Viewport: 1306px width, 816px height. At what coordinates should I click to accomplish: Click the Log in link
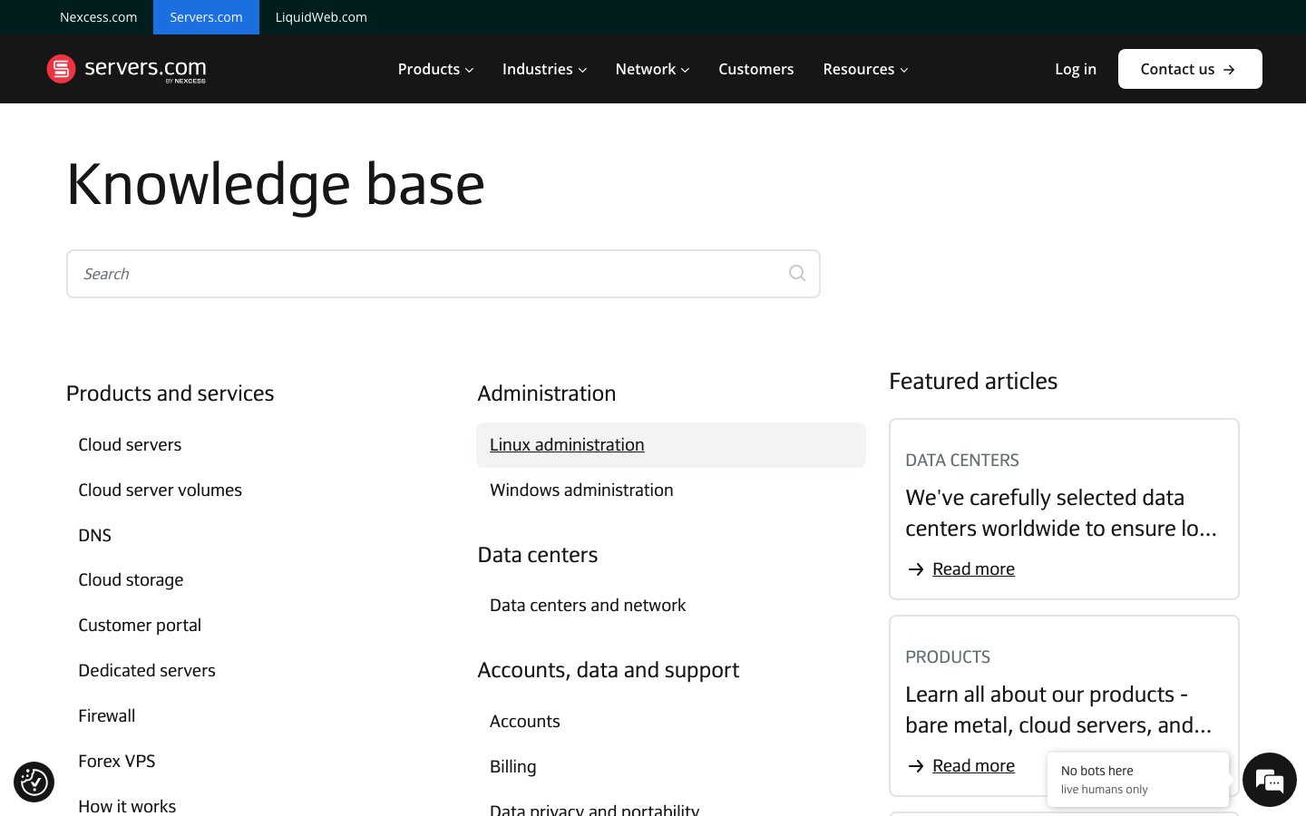pyautogui.click(x=1076, y=69)
